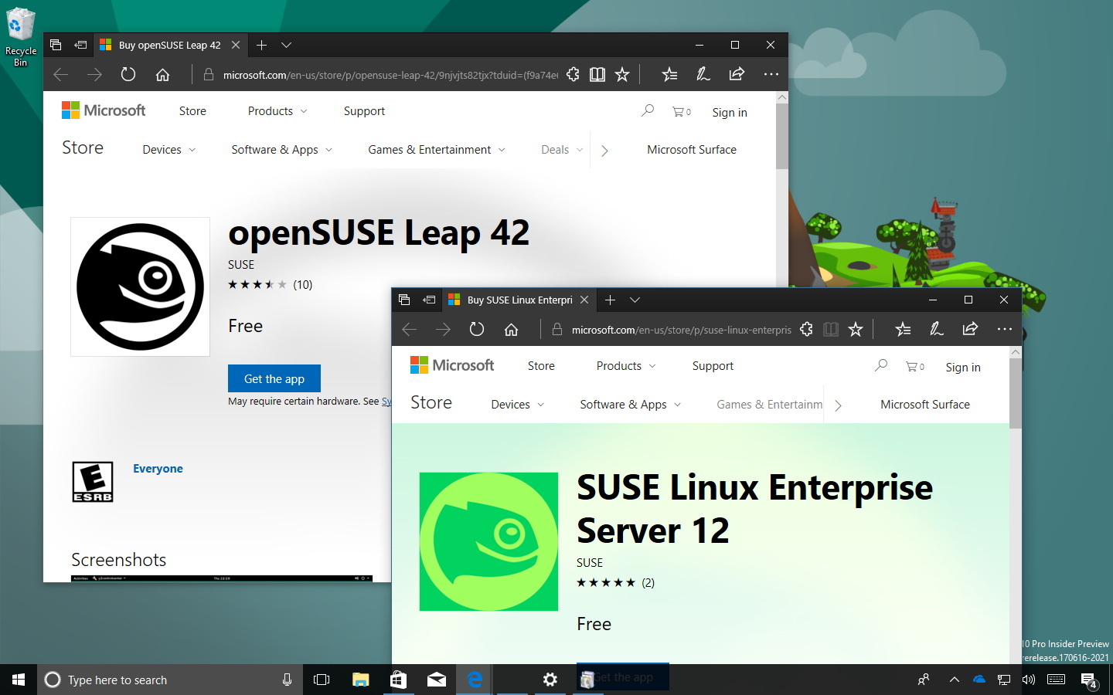The height and width of the screenshot is (695, 1113).
Task: Expand Games & Entertainment in openSUSE Leap window
Action: tap(437, 150)
